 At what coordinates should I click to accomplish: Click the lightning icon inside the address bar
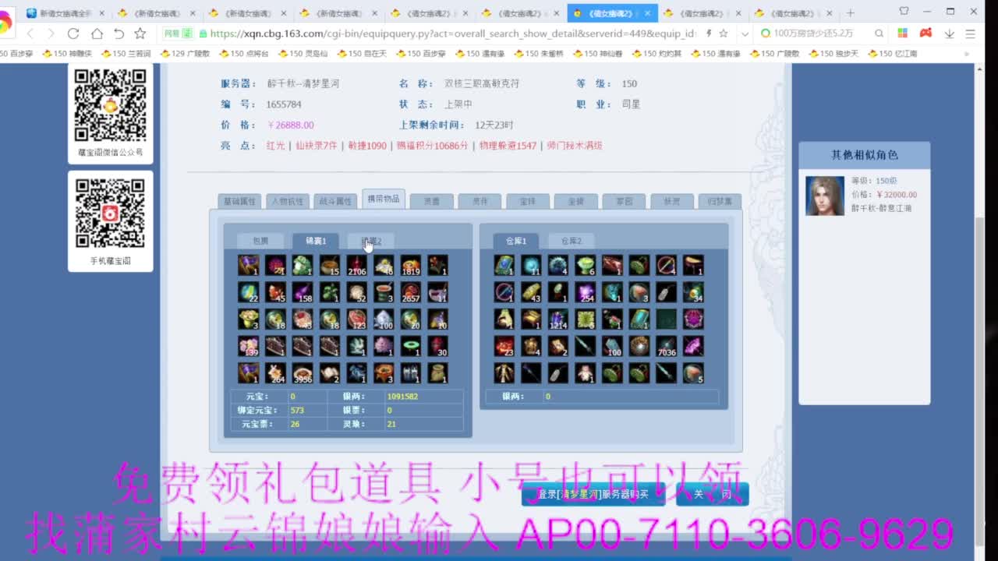[x=708, y=34]
